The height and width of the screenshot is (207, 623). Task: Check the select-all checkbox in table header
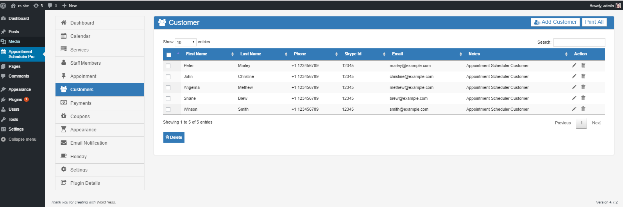(169, 55)
